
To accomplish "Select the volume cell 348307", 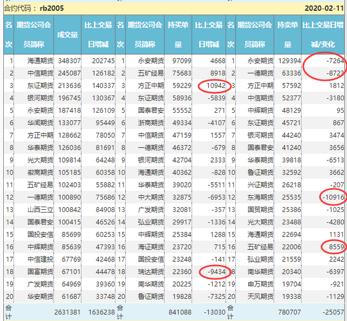I will [68, 60].
